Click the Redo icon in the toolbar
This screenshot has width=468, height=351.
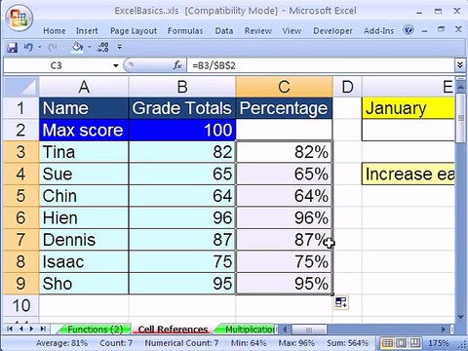point(52,48)
